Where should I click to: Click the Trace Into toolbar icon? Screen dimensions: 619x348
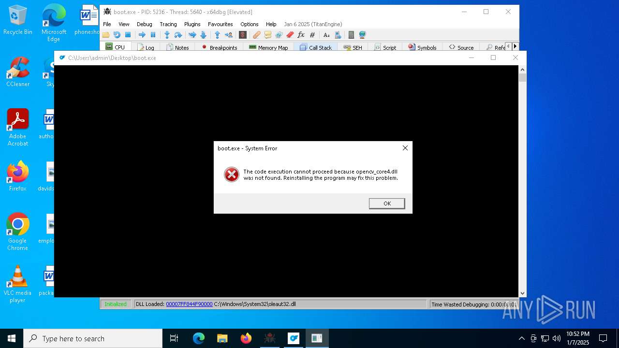[x=192, y=35]
